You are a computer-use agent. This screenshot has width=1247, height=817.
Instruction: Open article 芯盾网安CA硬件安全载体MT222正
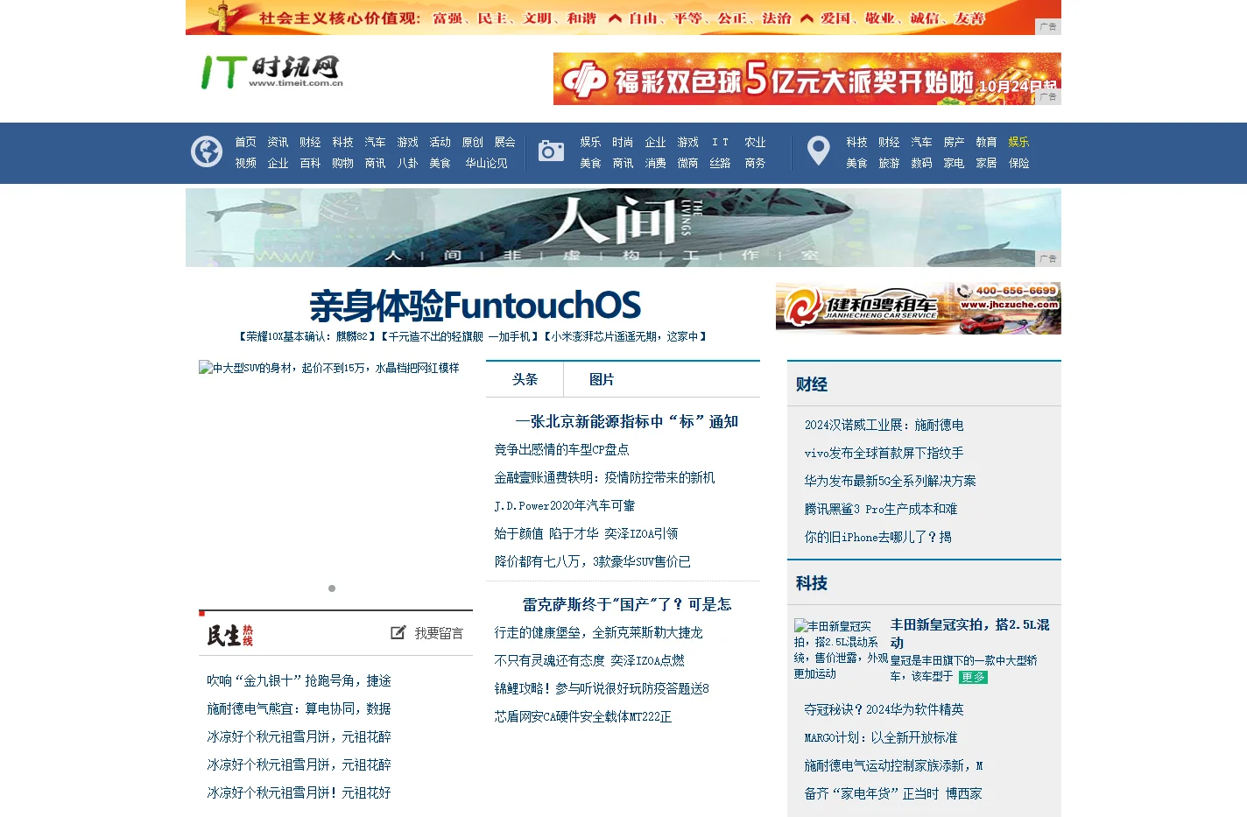[x=583, y=716]
